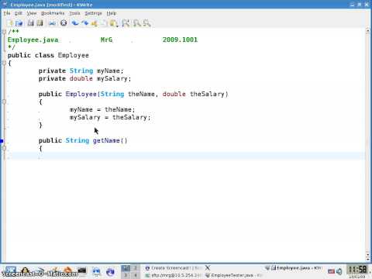
Task: Open the terminal icon in the panel
Action: [x=82, y=271]
